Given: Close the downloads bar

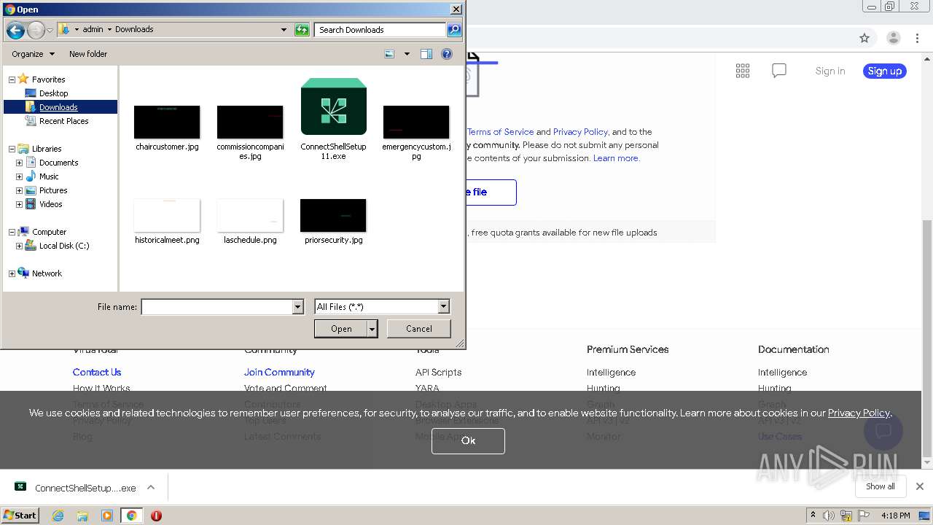Looking at the screenshot, I should pos(920,486).
